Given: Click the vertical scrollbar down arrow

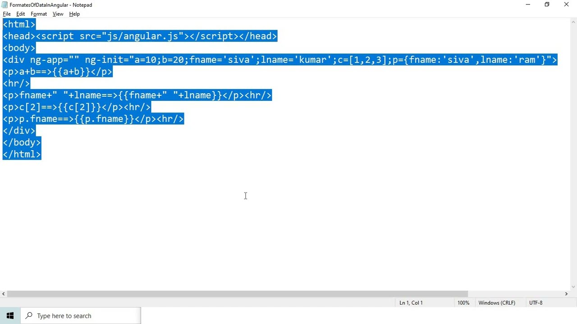Looking at the screenshot, I should [x=573, y=287].
